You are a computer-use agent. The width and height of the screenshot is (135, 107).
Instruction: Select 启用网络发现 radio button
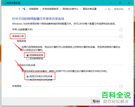pyautogui.click(x=28, y=55)
